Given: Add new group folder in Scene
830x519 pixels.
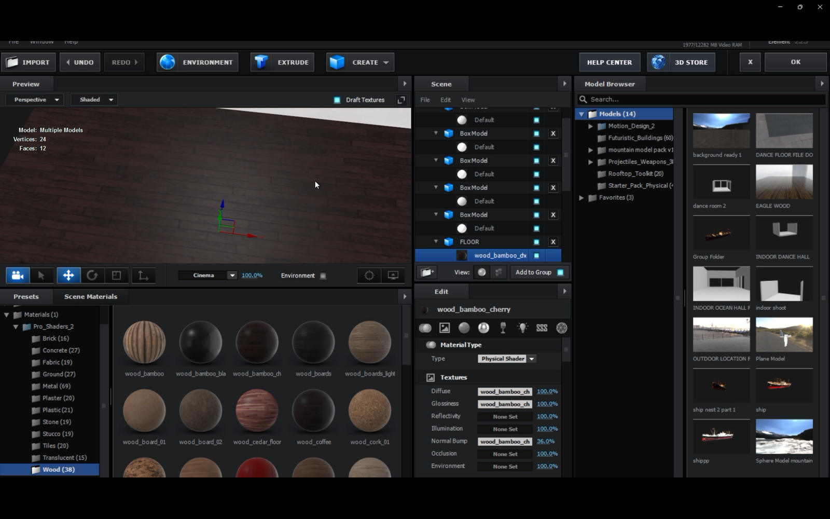Looking at the screenshot, I should click(427, 272).
